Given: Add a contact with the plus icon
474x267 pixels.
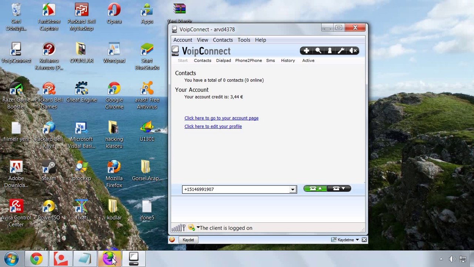Looking at the screenshot, I should click(306, 51).
